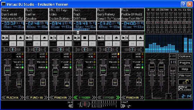Select the "Welcome to VDJ" title text
Image resolution: width=194 pixels, height=110 pixels.
tap(12, 19)
